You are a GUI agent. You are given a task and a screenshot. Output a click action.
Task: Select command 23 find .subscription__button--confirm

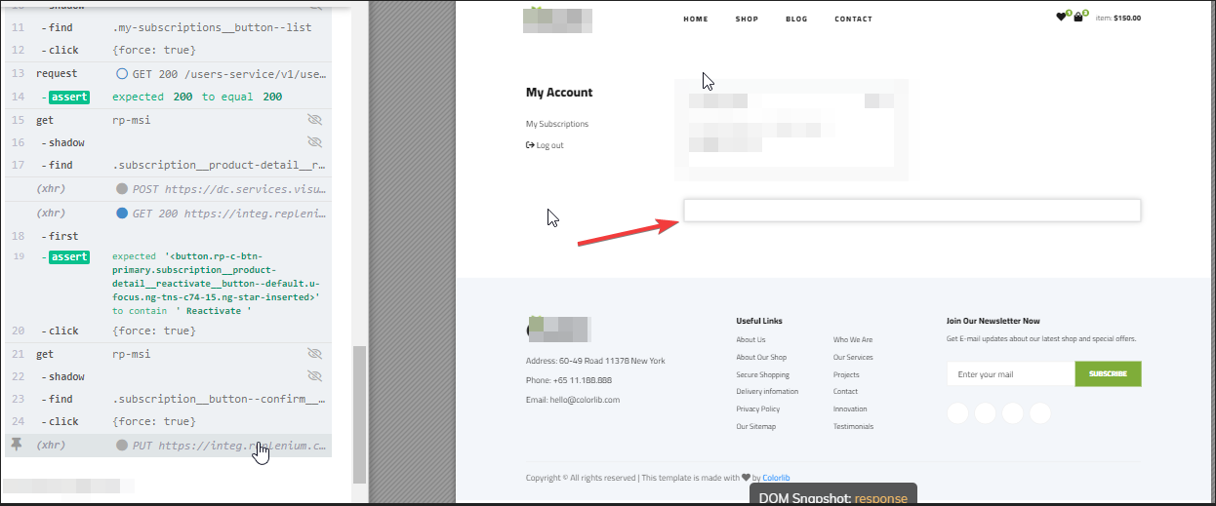pos(168,399)
